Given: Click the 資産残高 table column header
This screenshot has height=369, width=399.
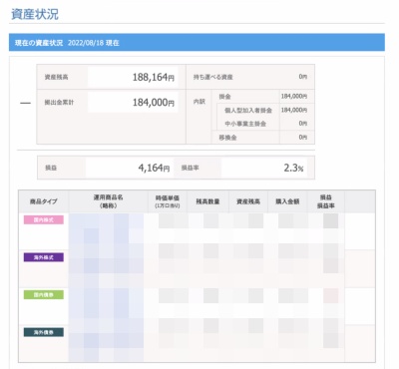Looking at the screenshot, I should coord(248,201).
